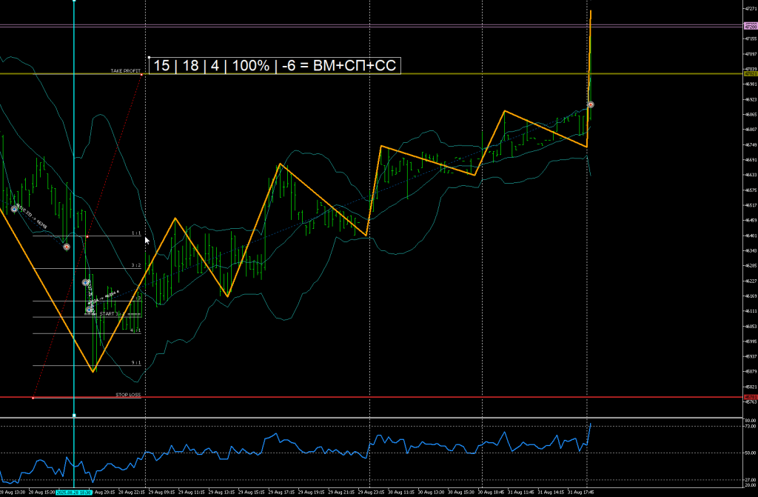The width and height of the screenshot is (758, 497).
Task: Click the red anchor point on 1:1 line
Action: pyautogui.click(x=87, y=236)
